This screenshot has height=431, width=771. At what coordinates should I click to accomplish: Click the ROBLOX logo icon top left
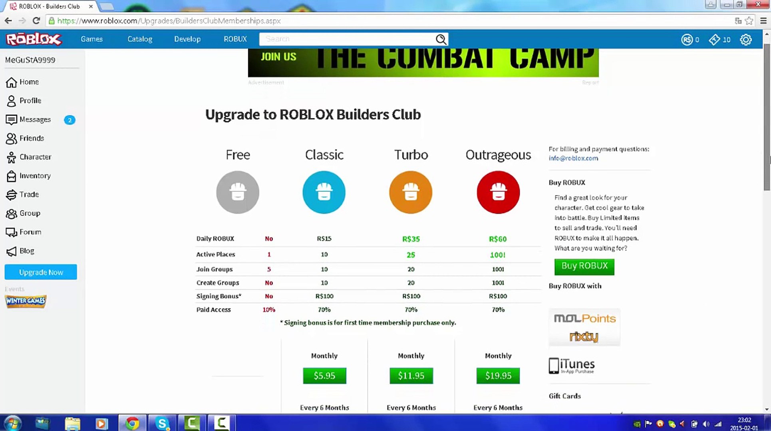pos(34,39)
